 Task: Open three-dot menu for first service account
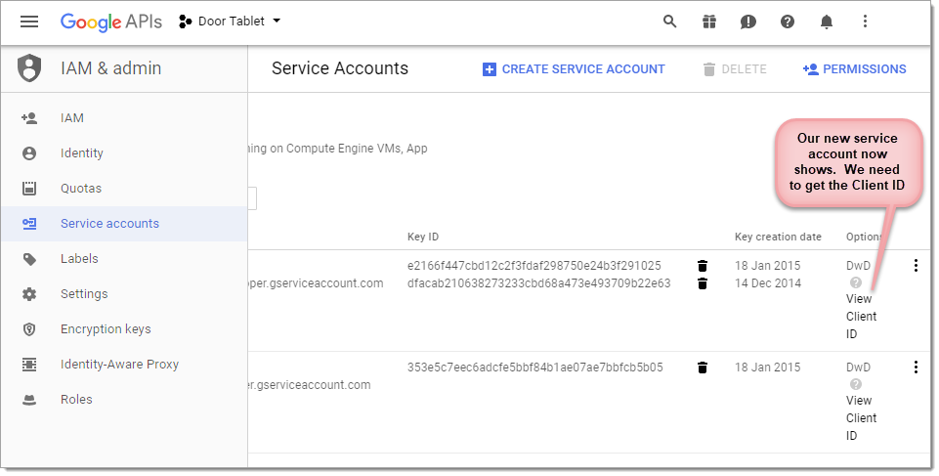click(916, 266)
